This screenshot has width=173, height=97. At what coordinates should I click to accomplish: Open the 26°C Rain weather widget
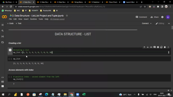(x=125, y=95)
